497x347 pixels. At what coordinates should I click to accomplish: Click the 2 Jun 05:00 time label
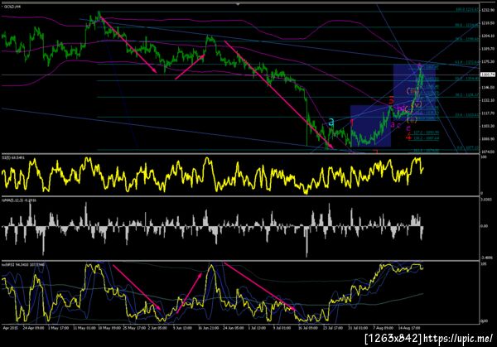pos(157,328)
